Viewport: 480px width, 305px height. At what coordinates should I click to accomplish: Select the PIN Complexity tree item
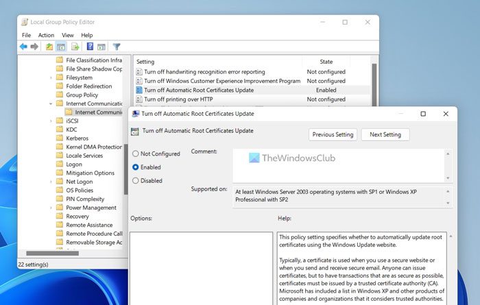tap(85, 199)
